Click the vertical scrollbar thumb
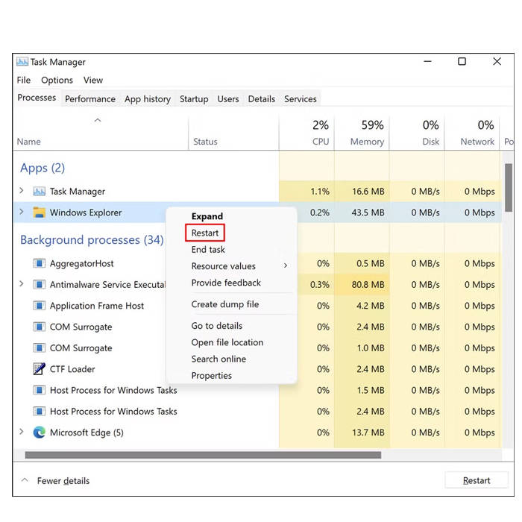The image size is (522, 522). point(508,187)
